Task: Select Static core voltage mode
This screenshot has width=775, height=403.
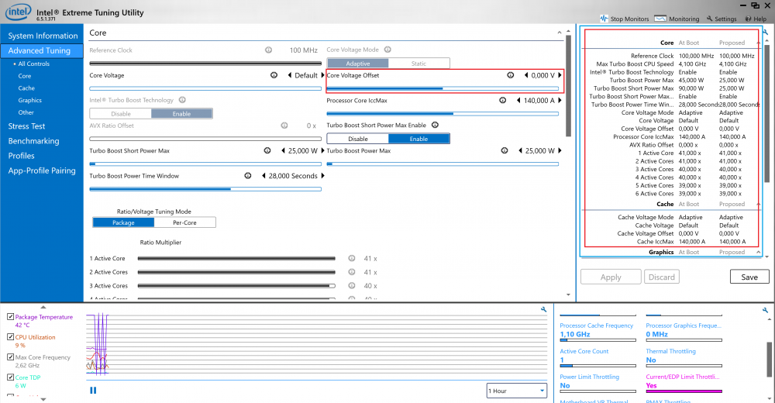Action: tap(418, 64)
